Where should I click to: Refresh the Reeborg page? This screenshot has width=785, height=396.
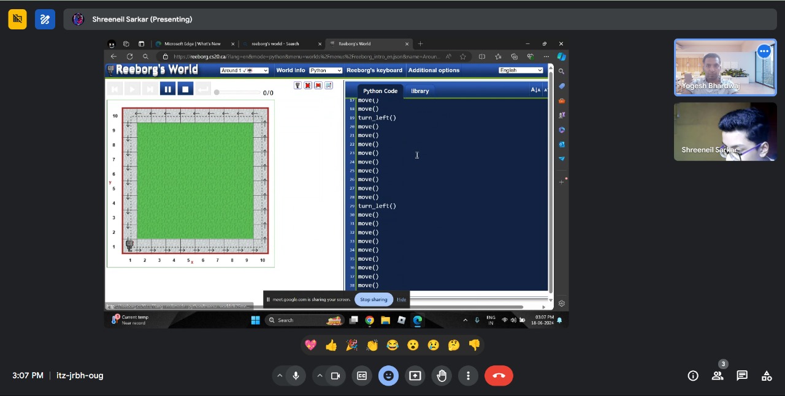click(x=129, y=57)
